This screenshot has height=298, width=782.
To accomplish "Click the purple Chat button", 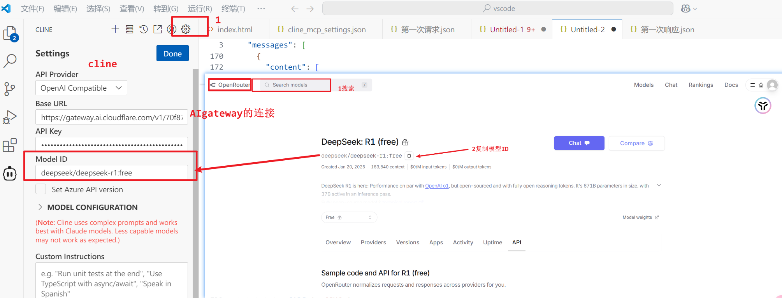I will click(579, 143).
